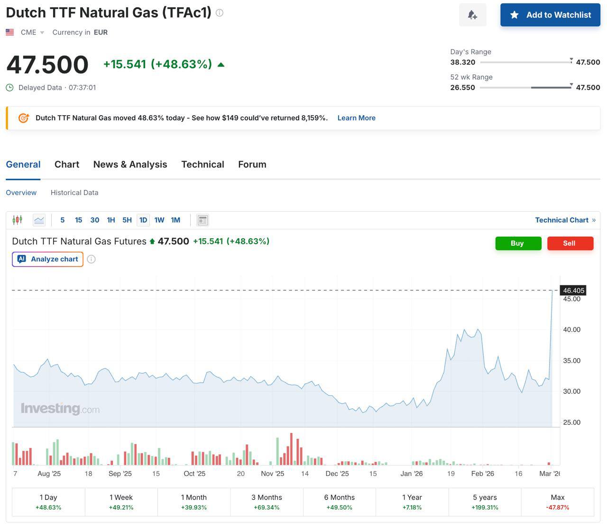Click the 52 wk Range slider bar
The width and height of the screenshot is (607, 528).
point(525,87)
